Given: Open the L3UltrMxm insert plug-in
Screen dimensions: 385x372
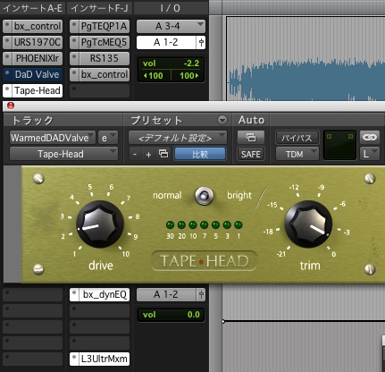Looking at the screenshot, I should (x=104, y=359).
